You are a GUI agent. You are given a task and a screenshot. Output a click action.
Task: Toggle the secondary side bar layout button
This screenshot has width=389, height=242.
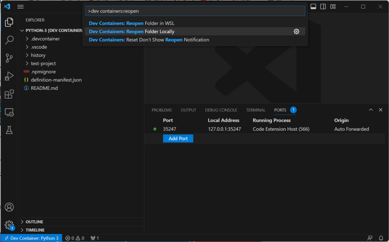323,6
